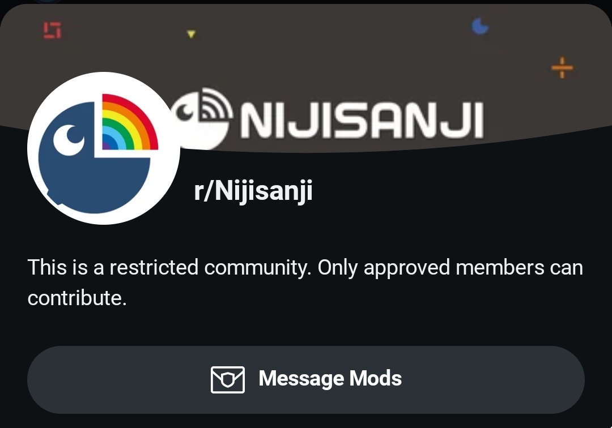
Task: Select the restricted community notice text
Action: (x=305, y=283)
